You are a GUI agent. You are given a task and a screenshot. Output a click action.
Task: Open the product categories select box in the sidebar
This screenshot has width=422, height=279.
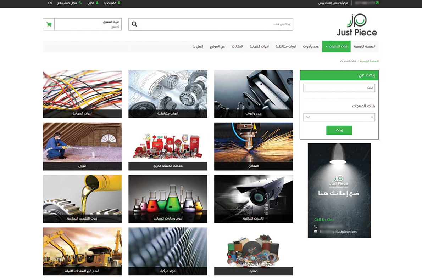339,117
